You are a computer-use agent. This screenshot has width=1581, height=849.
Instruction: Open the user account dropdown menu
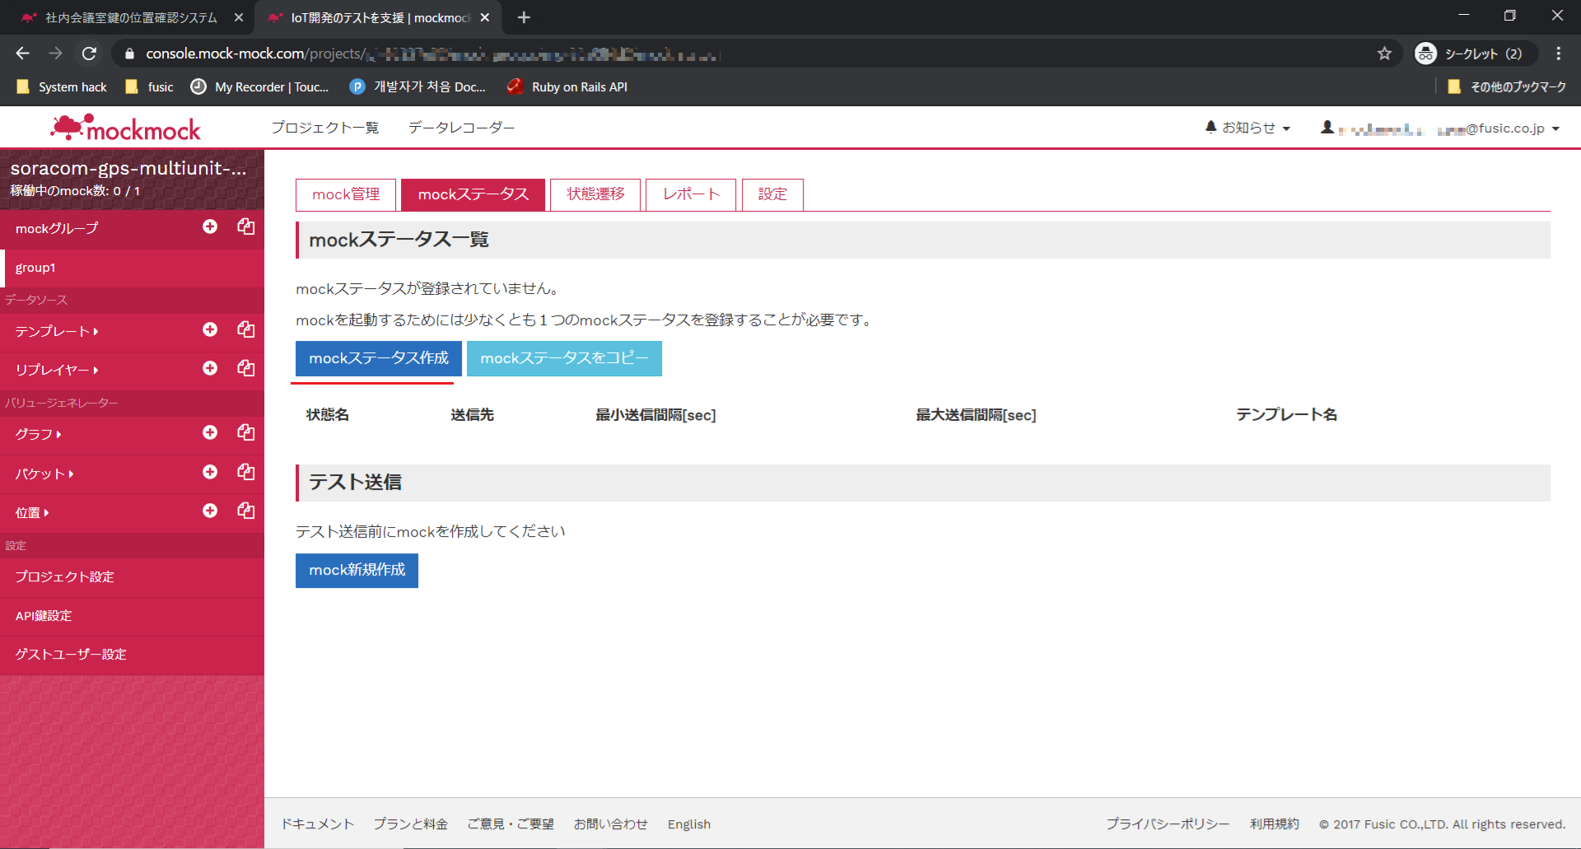(x=1440, y=128)
